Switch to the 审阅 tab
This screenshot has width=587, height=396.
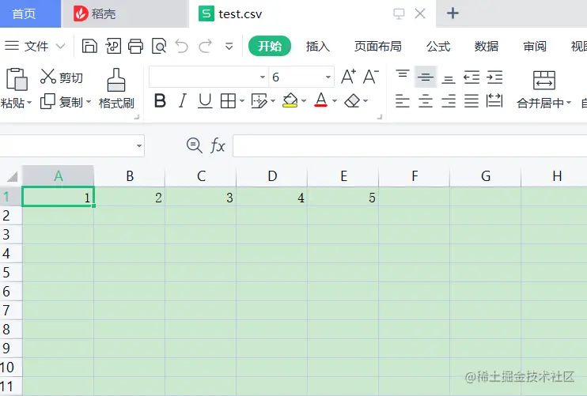click(535, 47)
